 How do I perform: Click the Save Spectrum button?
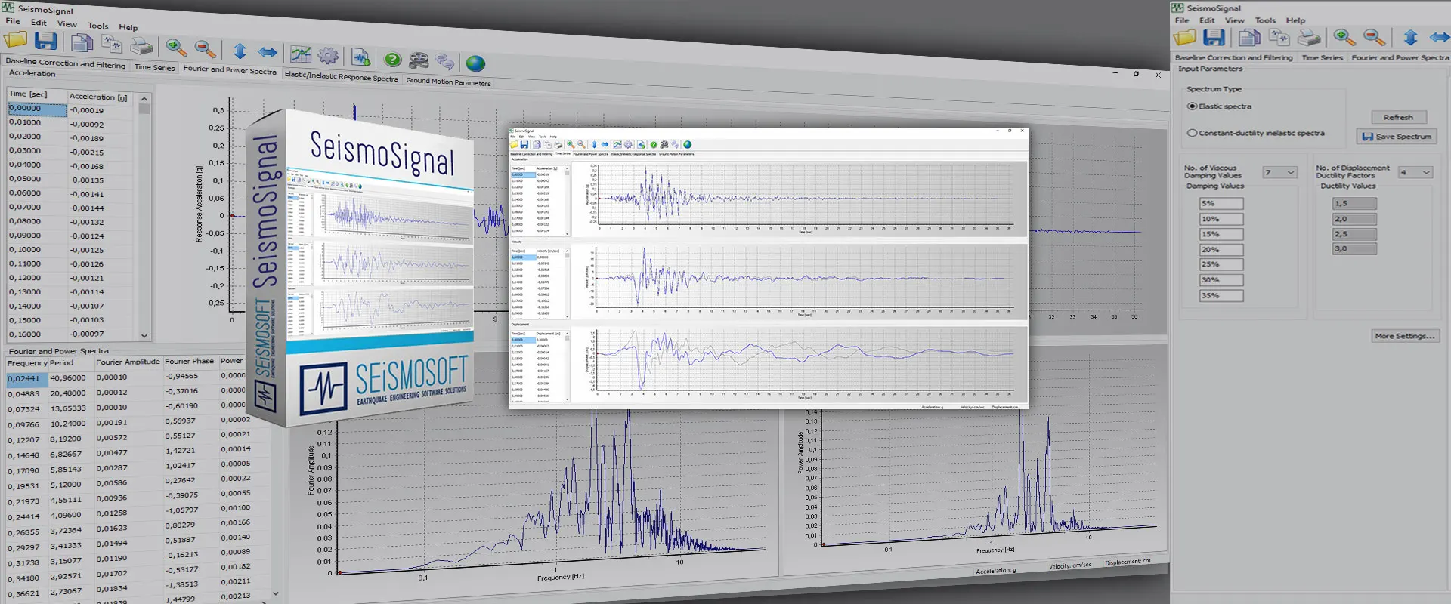(x=1397, y=137)
